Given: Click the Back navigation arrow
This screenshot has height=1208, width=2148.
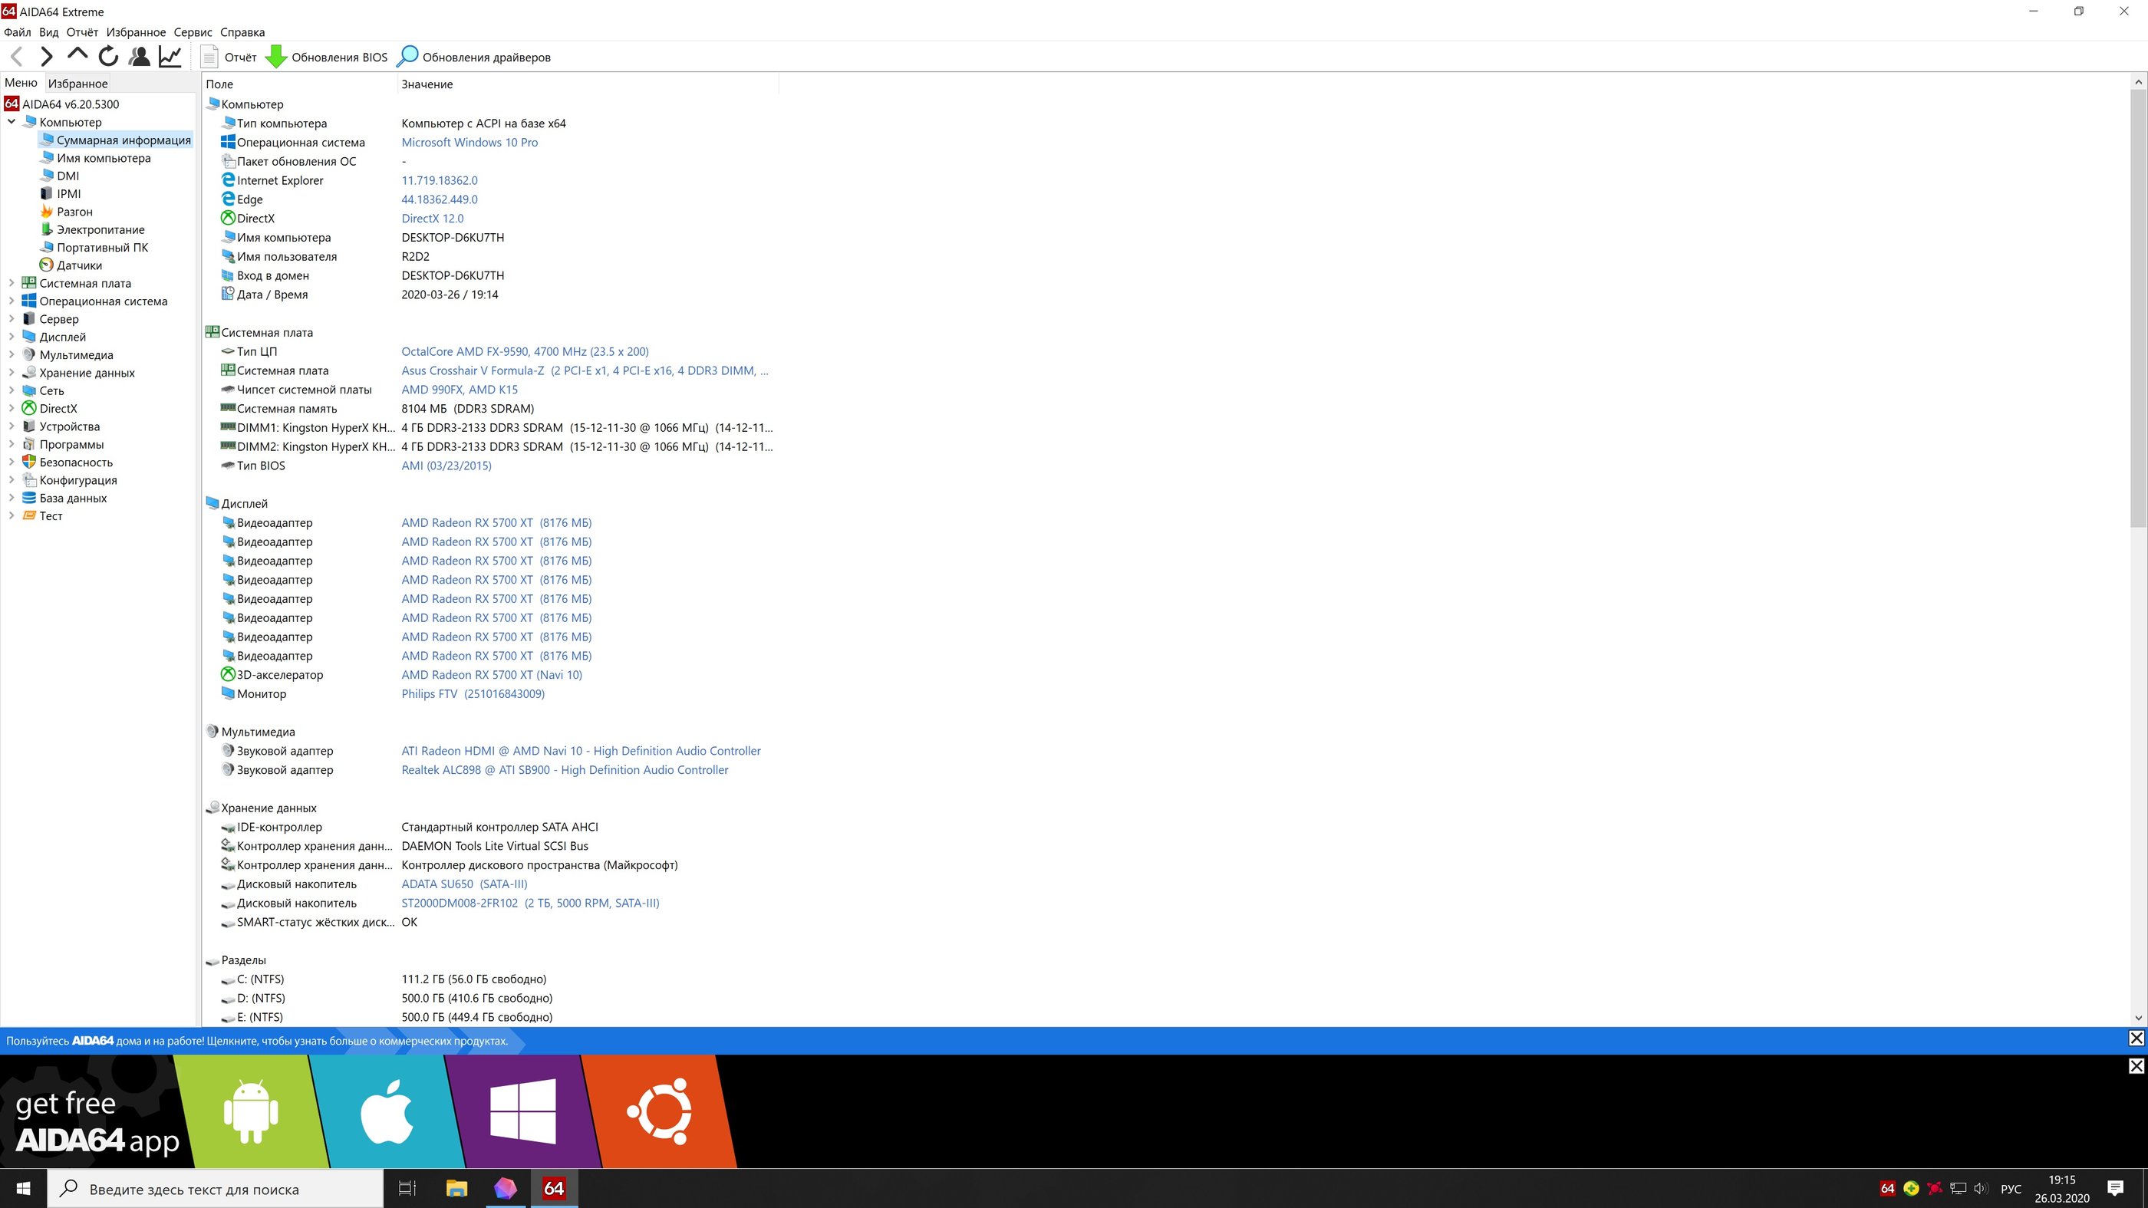Looking at the screenshot, I should [17, 57].
